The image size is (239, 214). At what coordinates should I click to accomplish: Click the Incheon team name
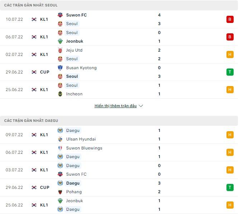(74, 94)
